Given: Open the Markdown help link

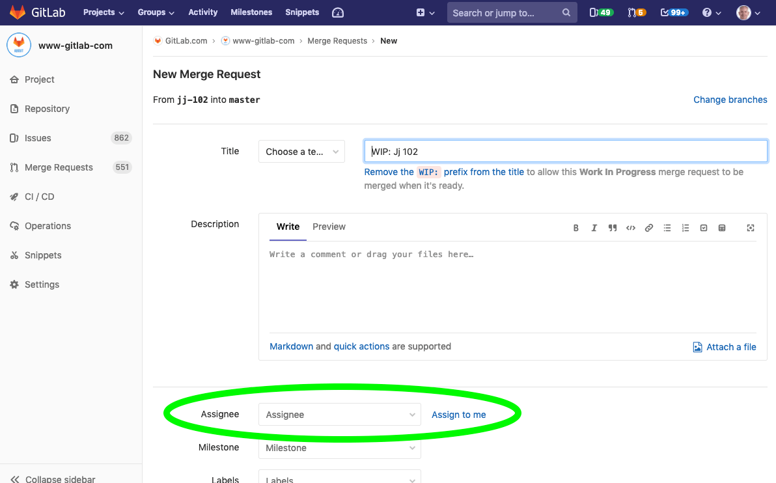Looking at the screenshot, I should (x=291, y=346).
